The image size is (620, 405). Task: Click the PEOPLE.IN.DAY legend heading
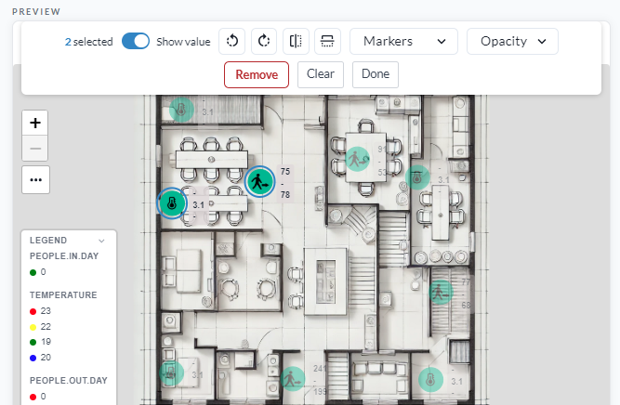point(64,256)
